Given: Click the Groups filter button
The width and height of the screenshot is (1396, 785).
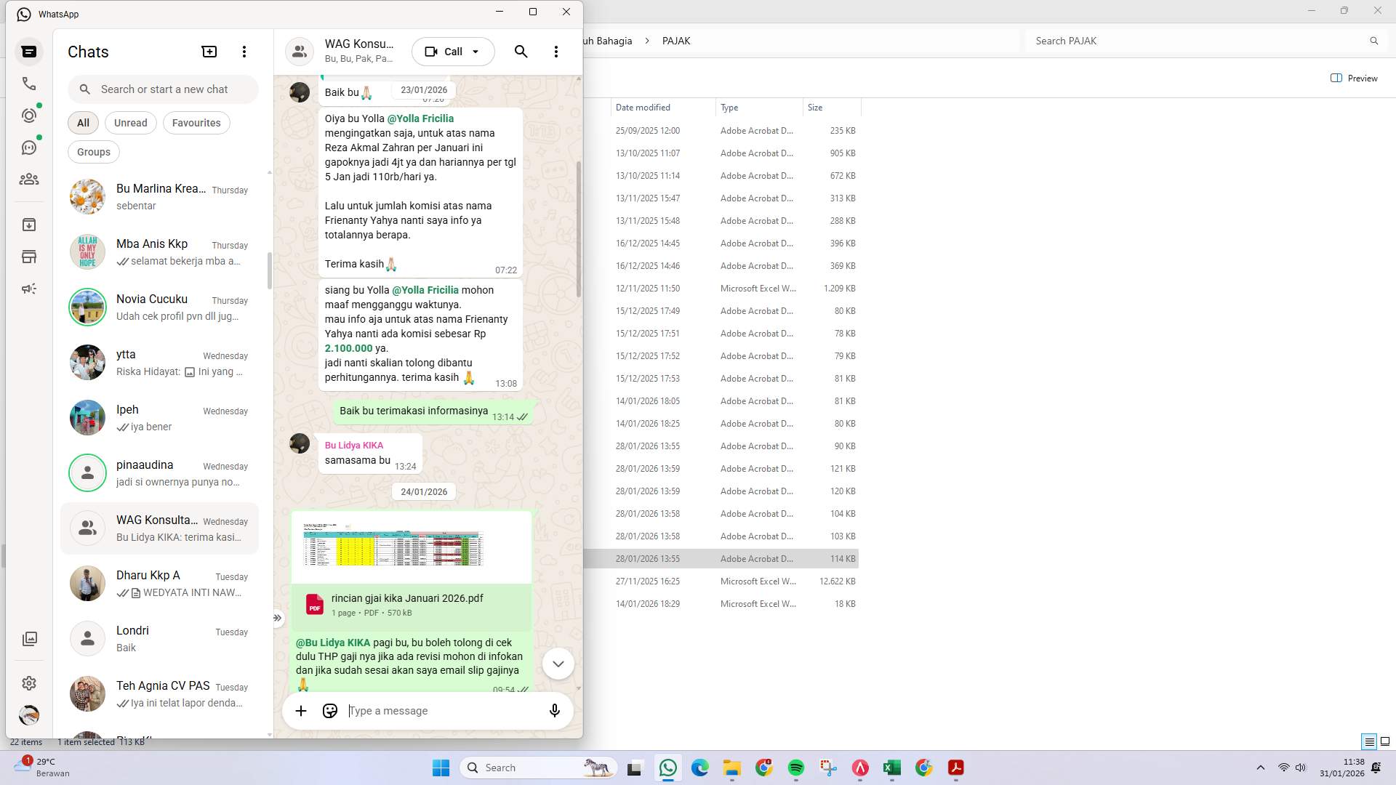Looking at the screenshot, I should coord(93,152).
